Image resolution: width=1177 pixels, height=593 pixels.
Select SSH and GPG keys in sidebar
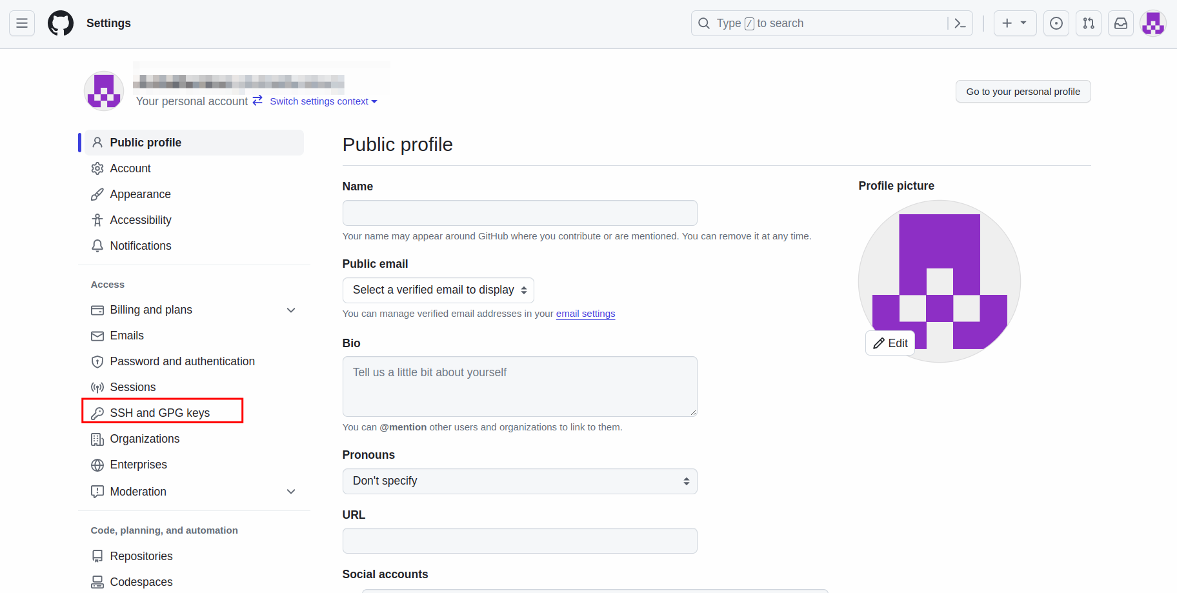pyautogui.click(x=160, y=413)
